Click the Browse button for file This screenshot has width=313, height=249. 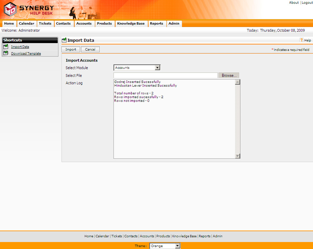click(x=229, y=75)
